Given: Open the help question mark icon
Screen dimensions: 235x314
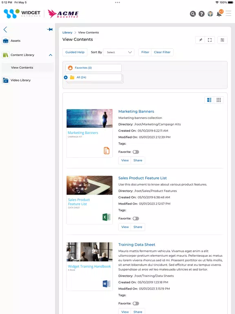Looking at the screenshot, I should pyautogui.click(x=202, y=14).
